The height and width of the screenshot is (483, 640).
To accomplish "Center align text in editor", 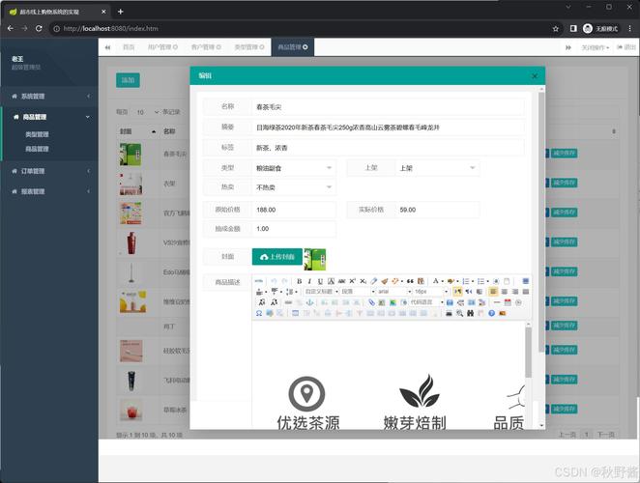I will coord(504,292).
